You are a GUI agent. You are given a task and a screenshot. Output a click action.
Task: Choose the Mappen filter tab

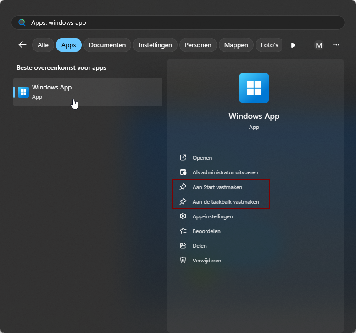[x=236, y=45]
